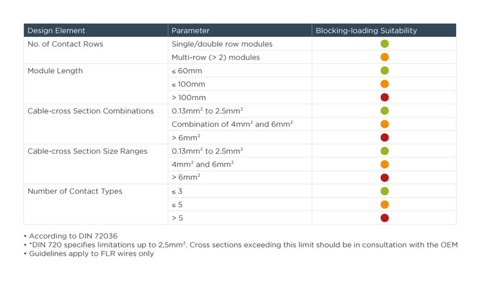Click the Number of Contact Types cell
The height and width of the screenshot is (281, 480).
(x=75, y=191)
